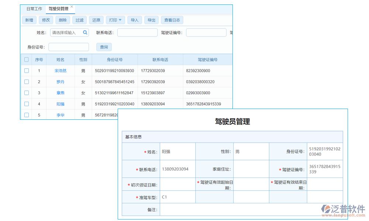Click the magnifier icon in the 姓名 field
The image size is (369, 221).
click(x=85, y=32)
